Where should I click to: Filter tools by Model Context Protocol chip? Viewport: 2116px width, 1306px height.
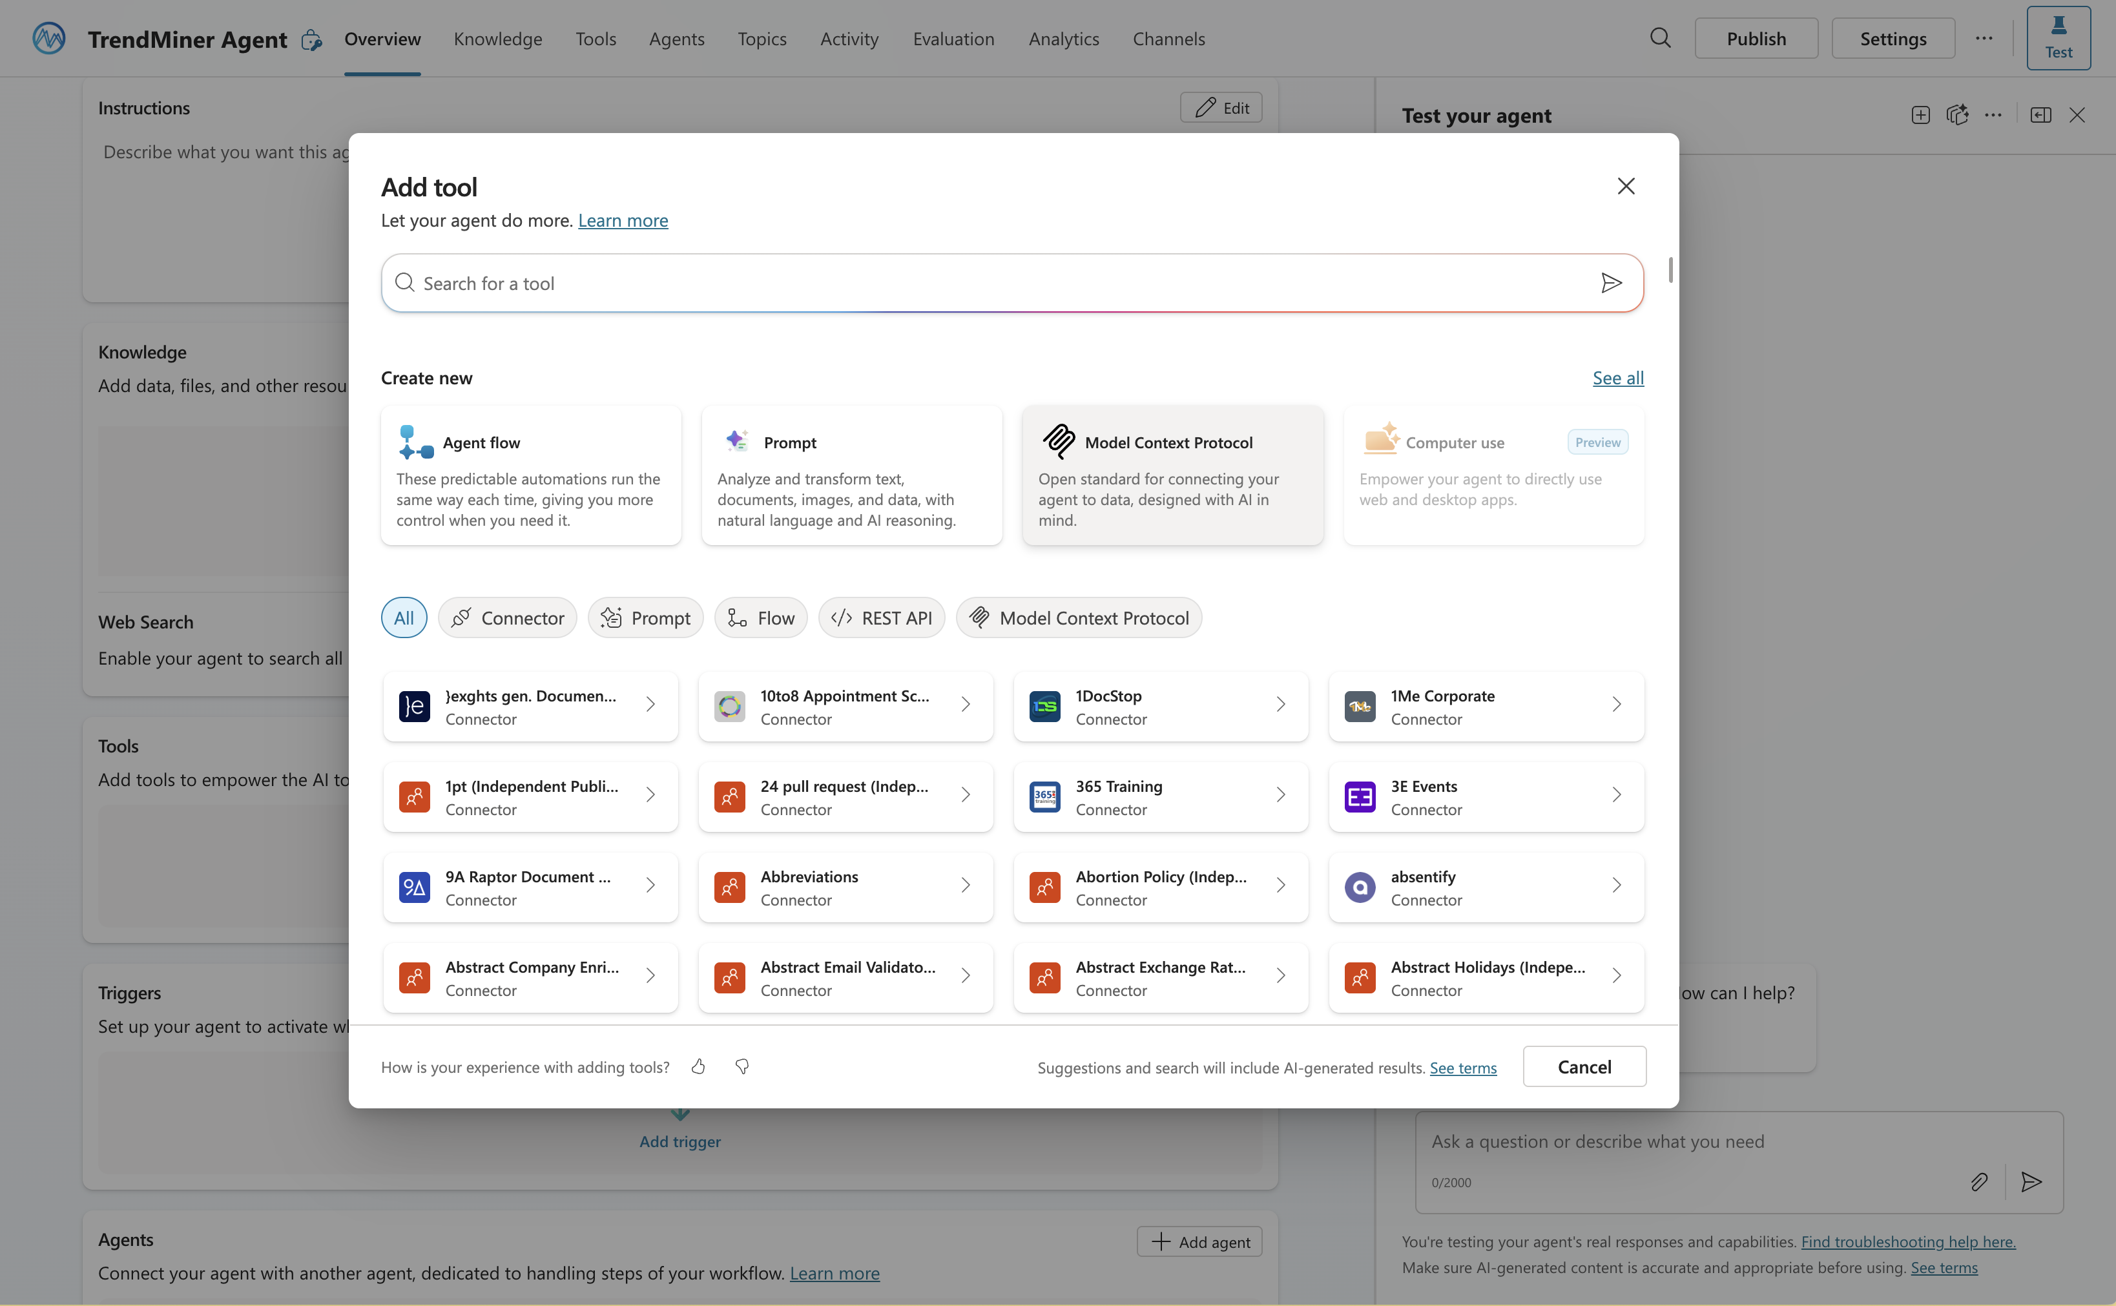(1079, 617)
